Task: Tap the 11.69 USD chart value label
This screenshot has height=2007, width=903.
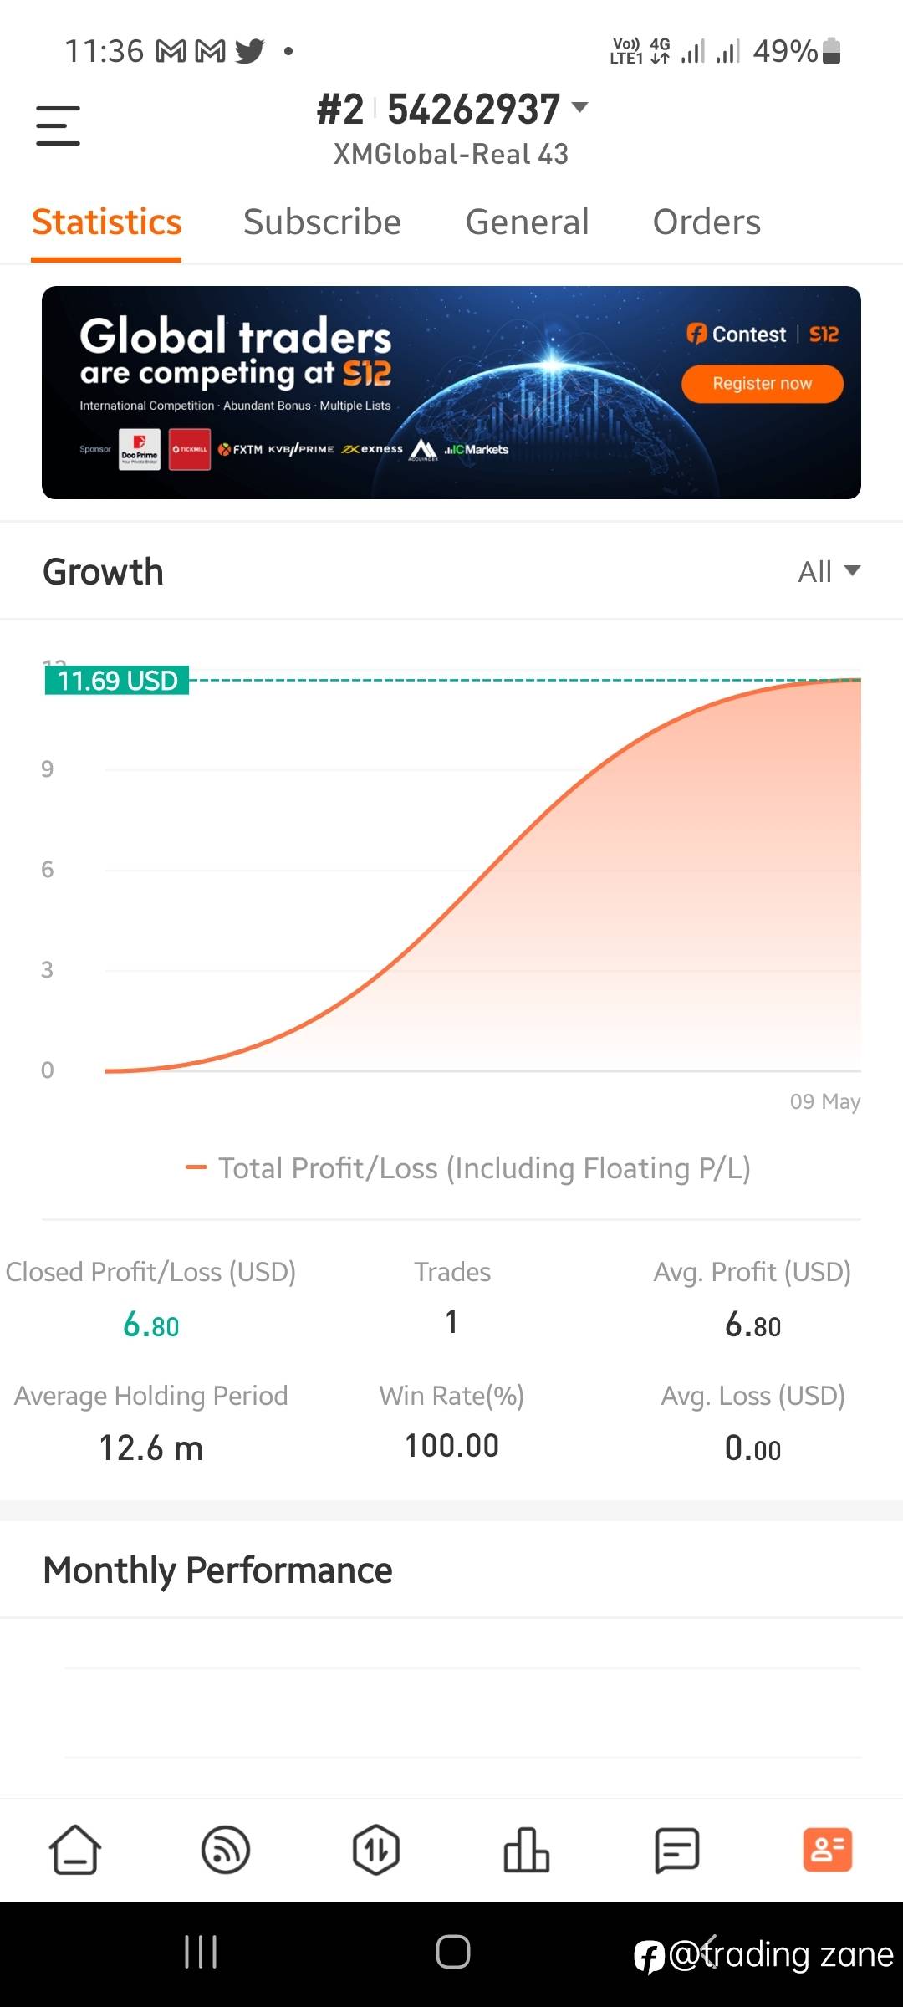Action: pyautogui.click(x=117, y=681)
